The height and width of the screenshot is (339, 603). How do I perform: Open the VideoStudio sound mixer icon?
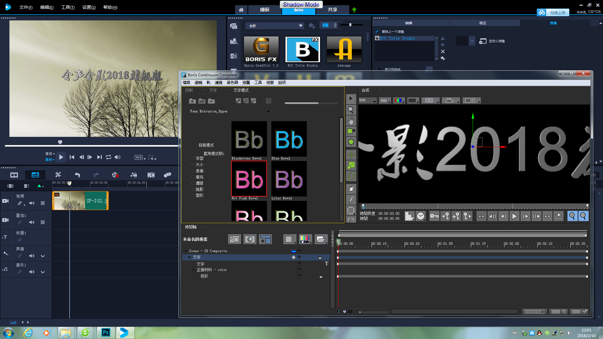[134, 175]
